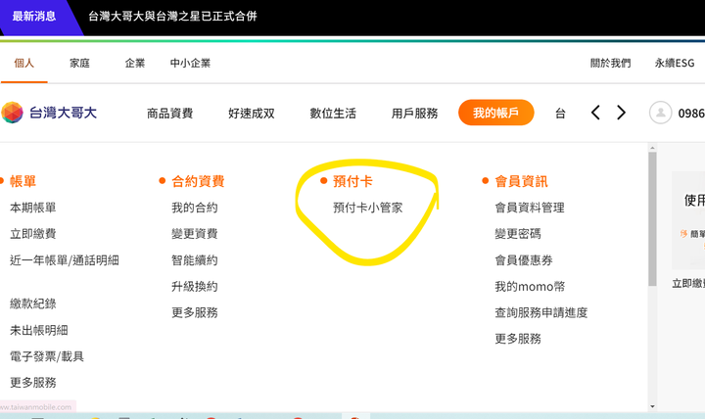The image size is (705, 419).
Task: Open 未出帳明細
Action: click(38, 331)
